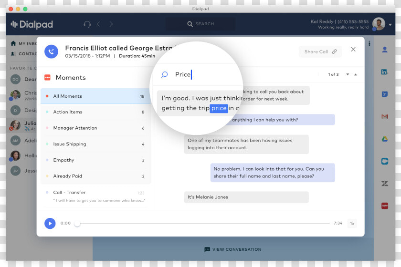The width and height of the screenshot is (401, 267).
Task: Select the Already Paid filter
Action: 95,176
